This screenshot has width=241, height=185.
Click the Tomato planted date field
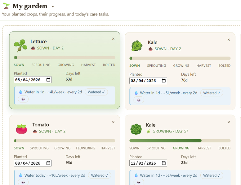click(x=29, y=163)
